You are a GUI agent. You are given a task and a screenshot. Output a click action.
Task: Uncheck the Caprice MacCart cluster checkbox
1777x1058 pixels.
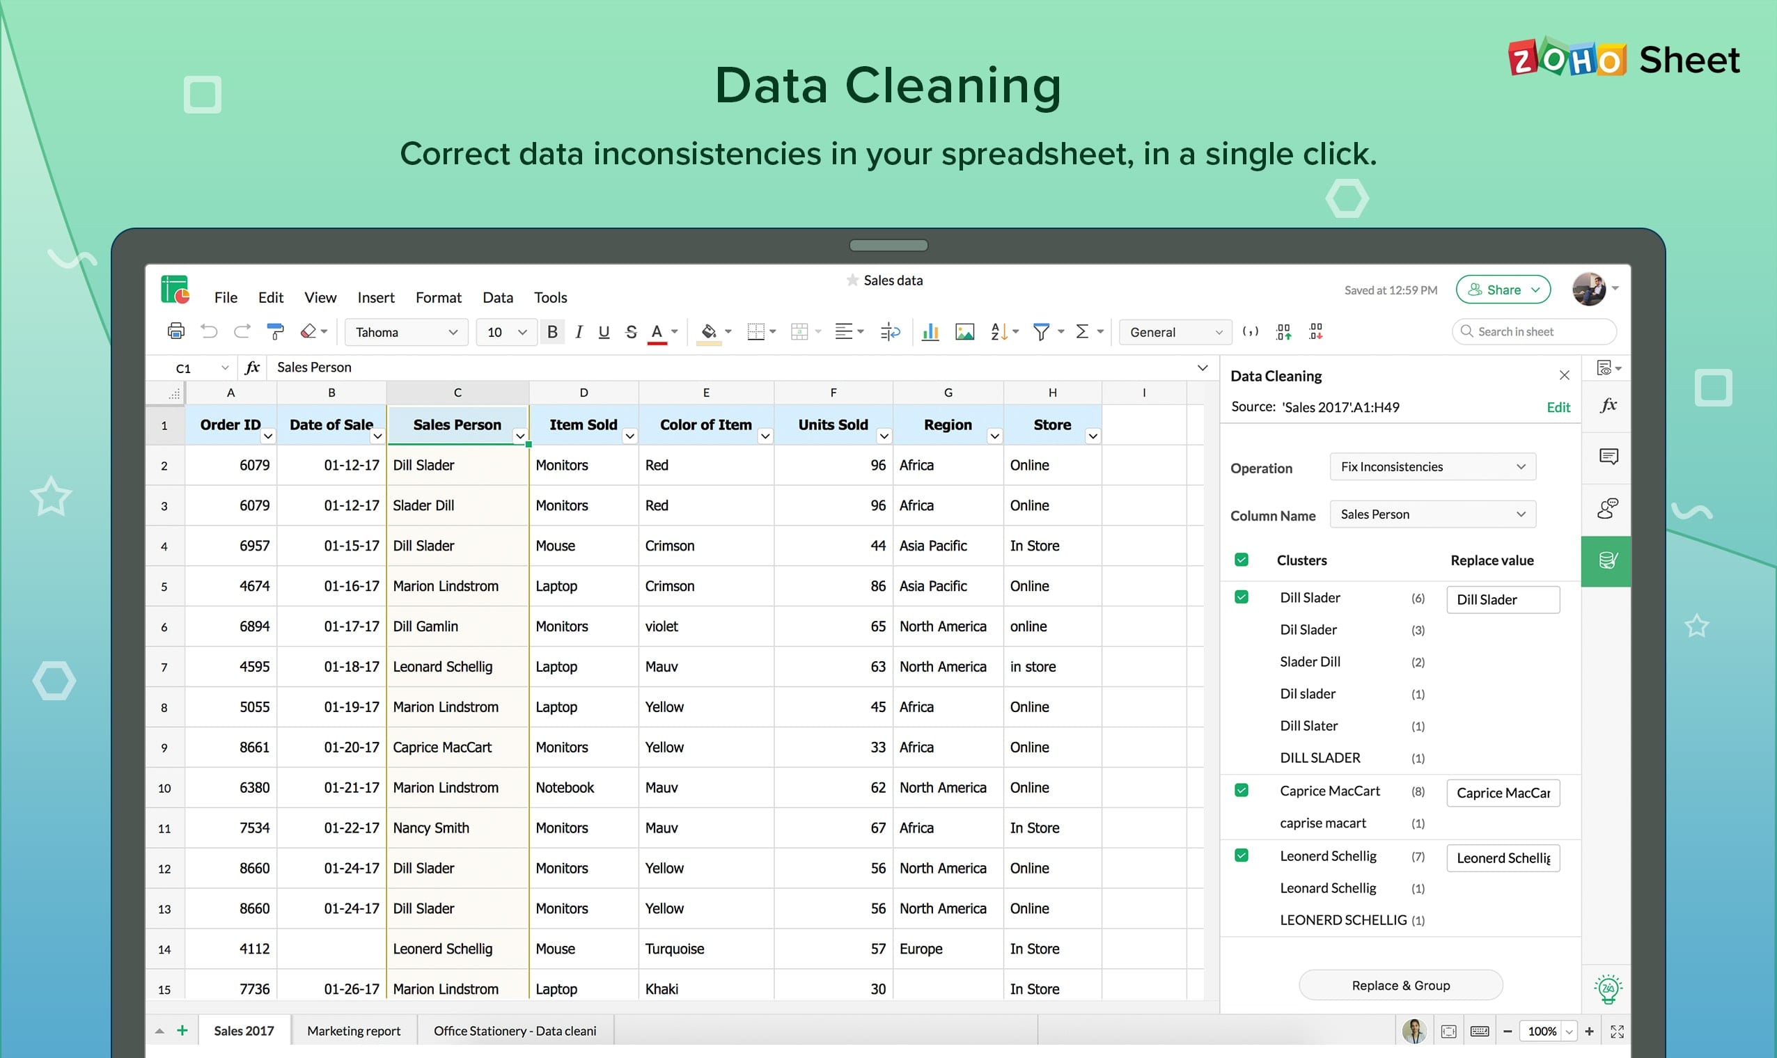tap(1242, 790)
